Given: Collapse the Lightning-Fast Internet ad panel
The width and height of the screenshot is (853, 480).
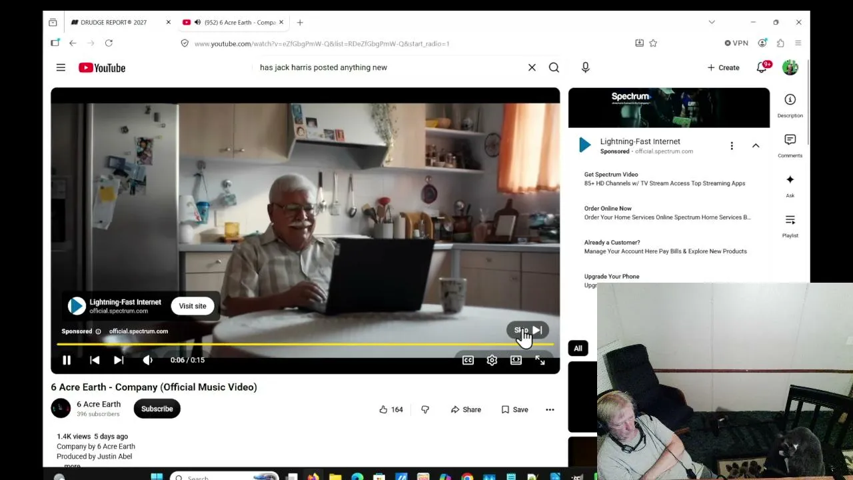Looking at the screenshot, I should coord(756,146).
